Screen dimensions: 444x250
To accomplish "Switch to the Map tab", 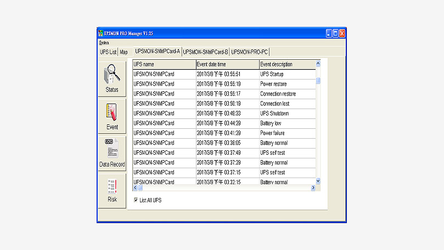I will (124, 52).
